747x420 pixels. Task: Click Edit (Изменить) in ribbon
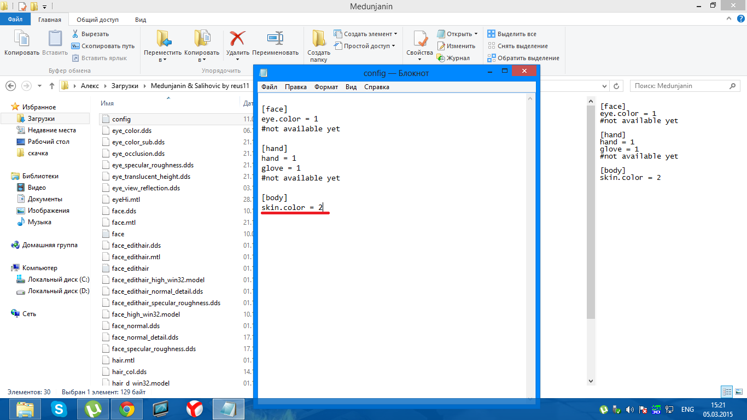pyautogui.click(x=456, y=46)
